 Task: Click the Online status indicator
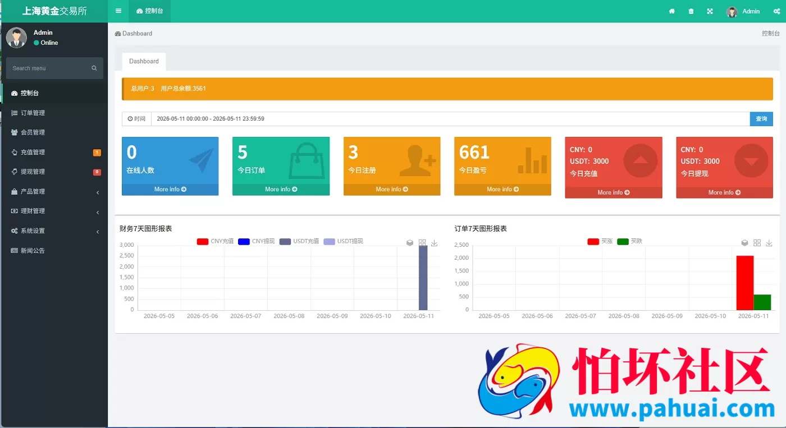(46, 43)
